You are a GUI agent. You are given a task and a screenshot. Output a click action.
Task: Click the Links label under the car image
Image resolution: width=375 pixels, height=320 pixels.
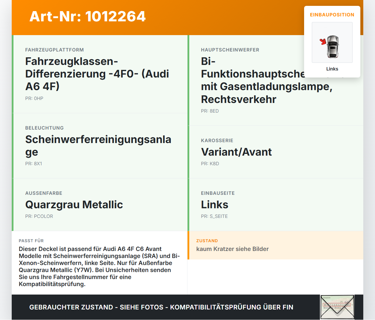click(x=332, y=69)
